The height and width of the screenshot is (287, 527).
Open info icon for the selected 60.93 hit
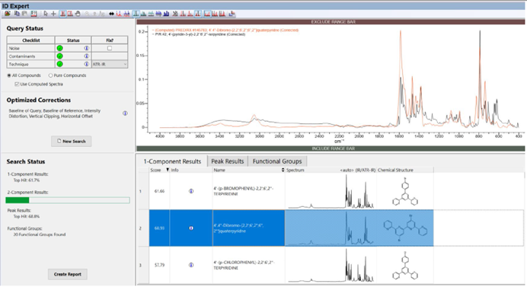pos(191,228)
